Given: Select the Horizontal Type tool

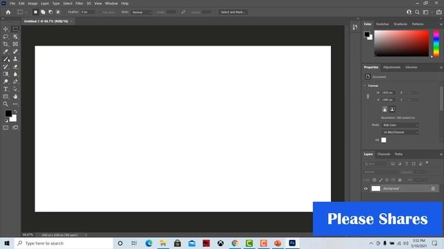Looking at the screenshot, I should [6, 89].
